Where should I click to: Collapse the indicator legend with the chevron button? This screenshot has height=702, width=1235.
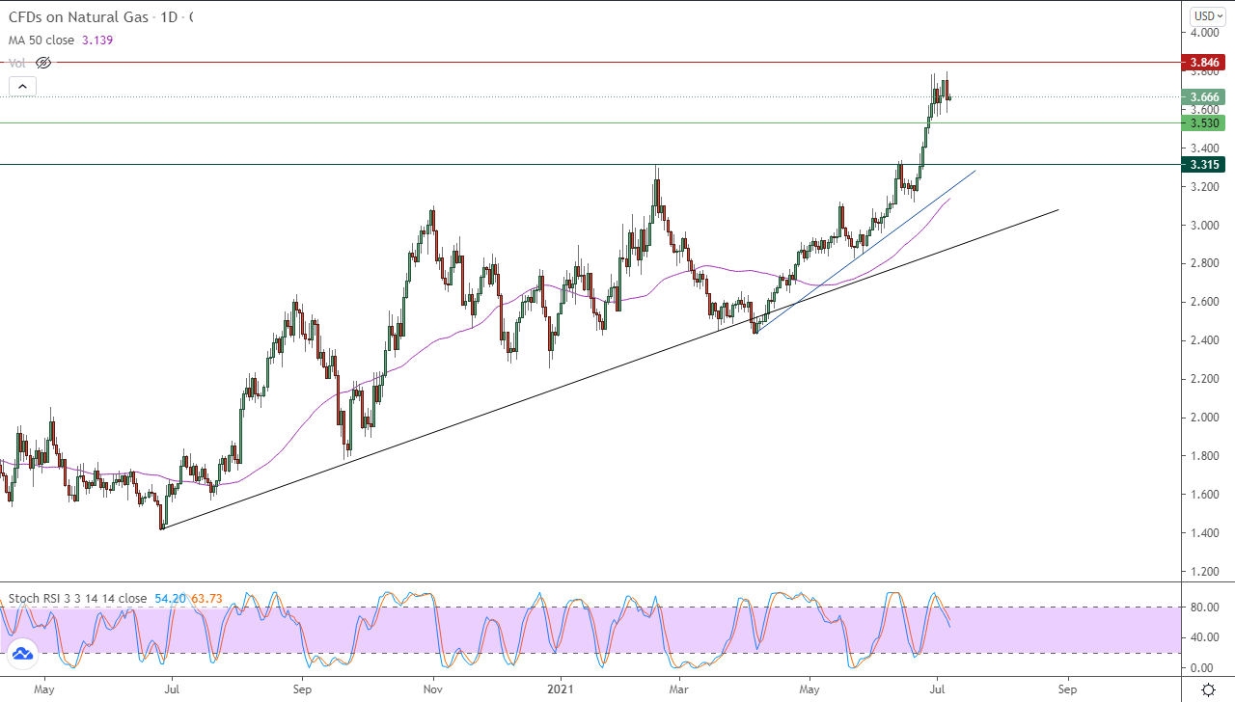pos(23,87)
